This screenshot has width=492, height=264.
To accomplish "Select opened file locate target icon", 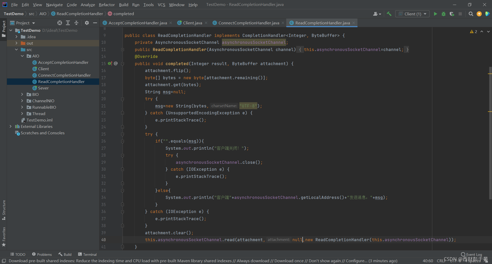I will pyautogui.click(x=60, y=23).
